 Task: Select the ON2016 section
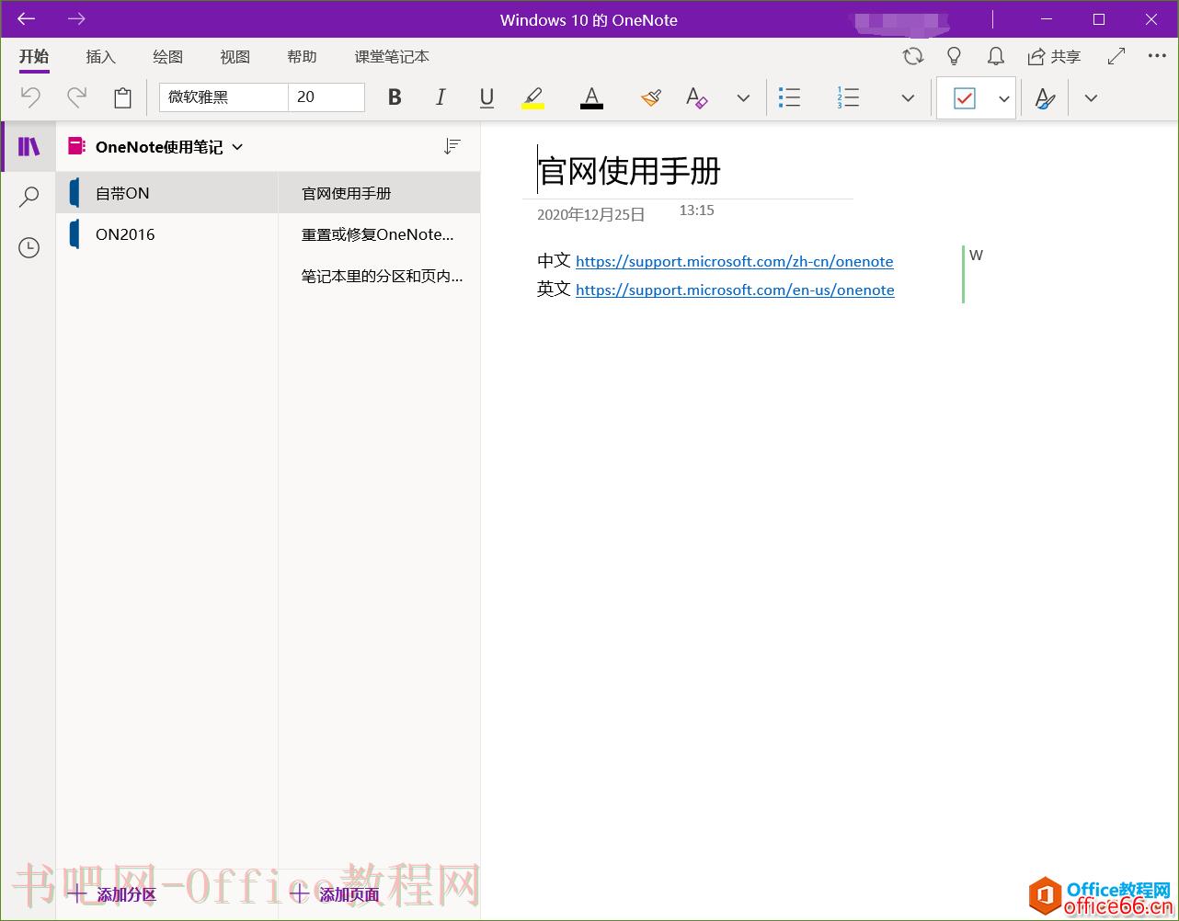point(167,234)
